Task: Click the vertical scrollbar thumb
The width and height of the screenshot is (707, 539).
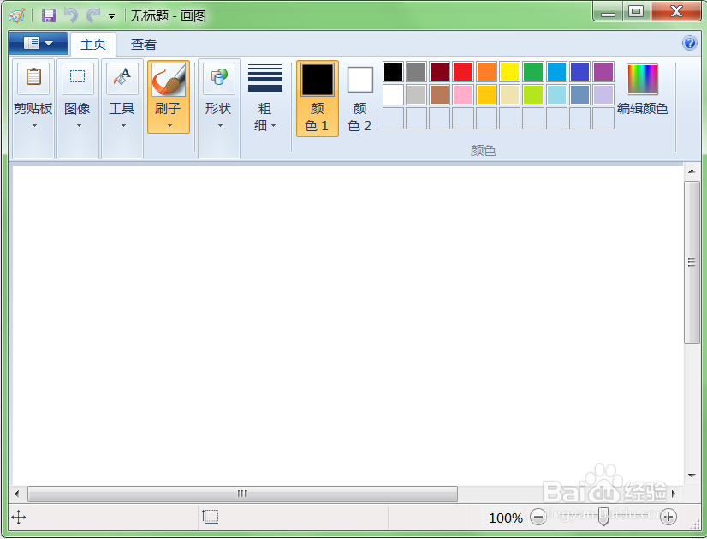Action: coord(692,262)
